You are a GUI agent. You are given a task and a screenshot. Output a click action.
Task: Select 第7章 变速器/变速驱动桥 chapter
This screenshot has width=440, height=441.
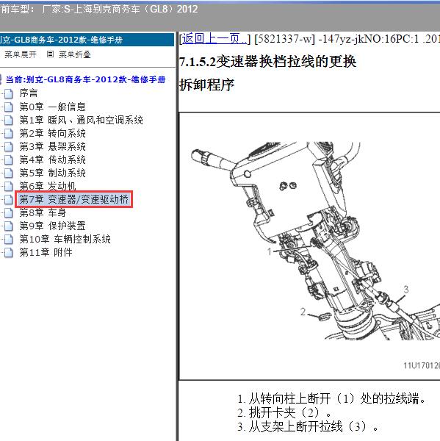(73, 199)
